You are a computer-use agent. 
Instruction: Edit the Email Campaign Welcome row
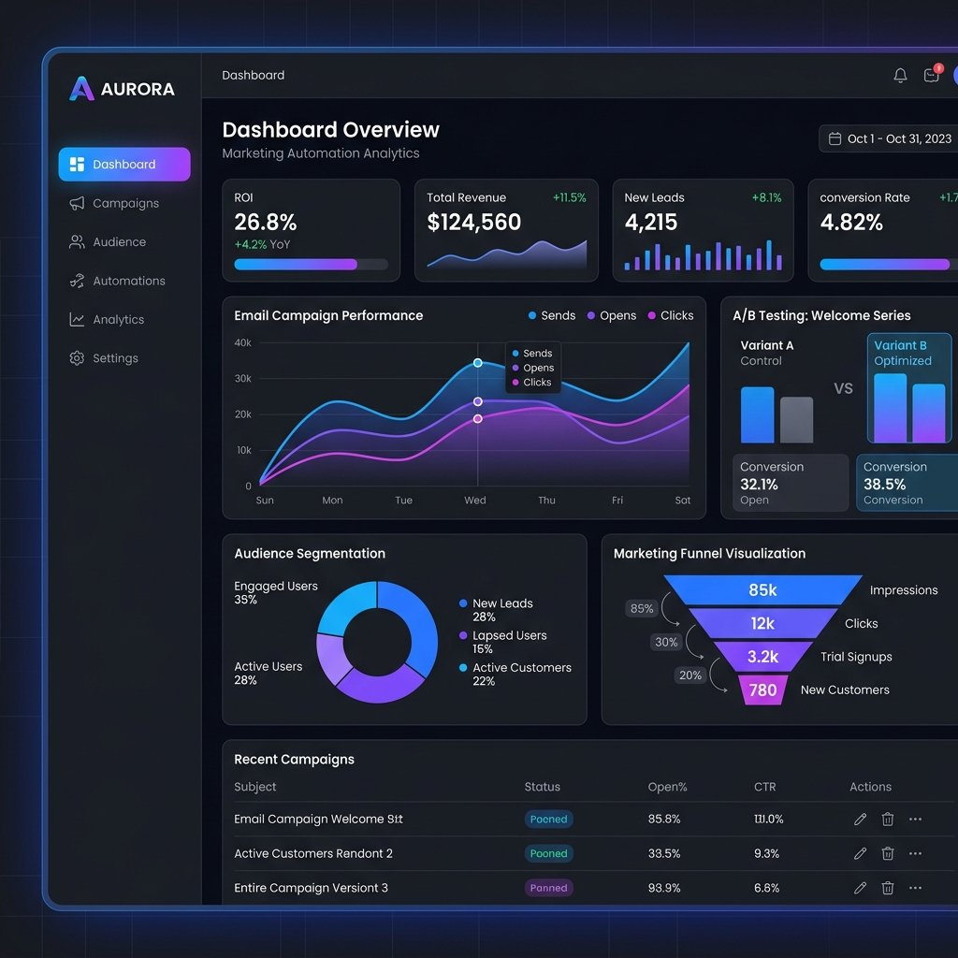coord(861,820)
